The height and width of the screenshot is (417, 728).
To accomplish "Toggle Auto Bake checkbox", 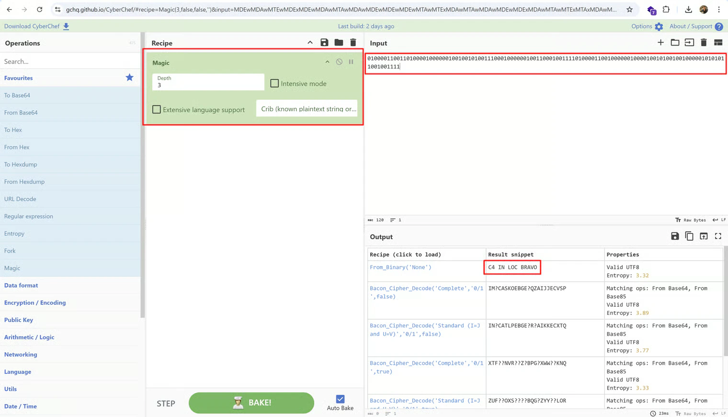I will [x=340, y=399].
